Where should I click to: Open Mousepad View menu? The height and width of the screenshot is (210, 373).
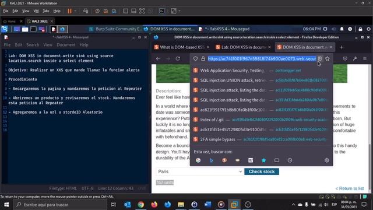[48, 45]
